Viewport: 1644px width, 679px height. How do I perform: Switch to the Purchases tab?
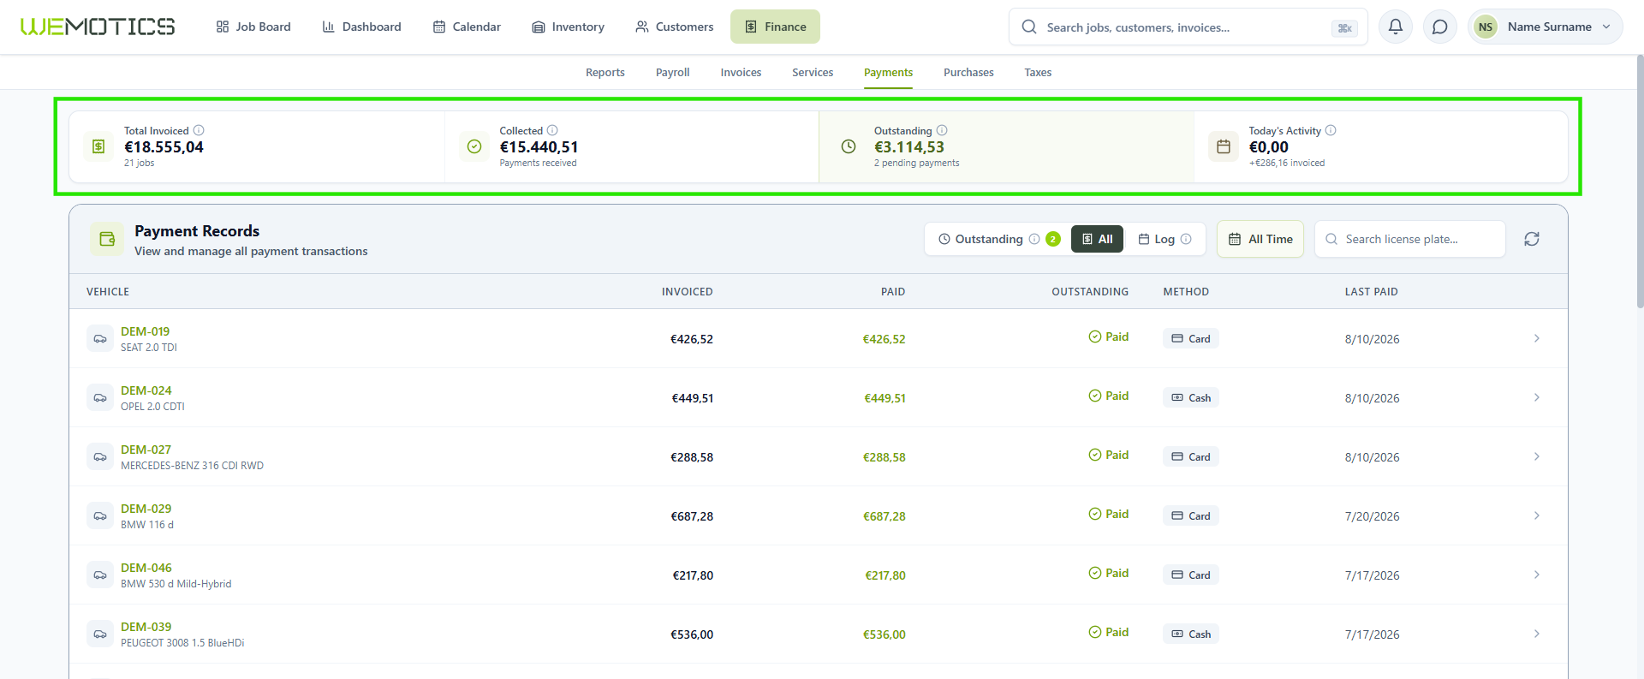tap(968, 73)
